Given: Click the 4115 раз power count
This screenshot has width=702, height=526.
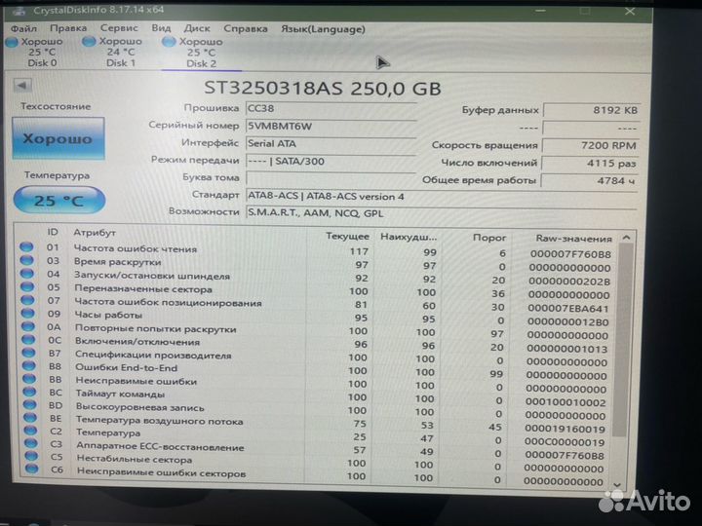Looking at the screenshot, I should coord(590,164).
